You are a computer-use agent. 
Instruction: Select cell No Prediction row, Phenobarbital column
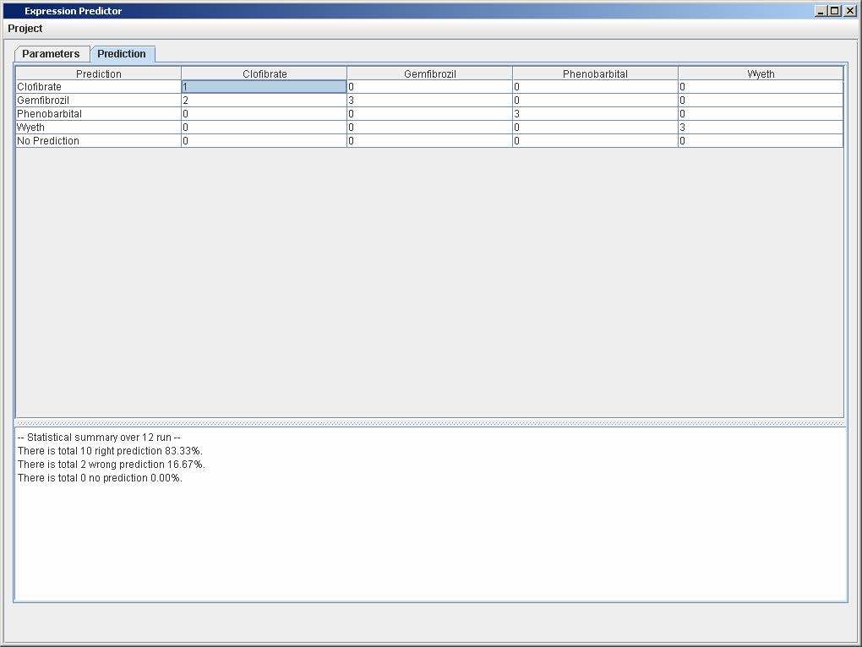(596, 140)
